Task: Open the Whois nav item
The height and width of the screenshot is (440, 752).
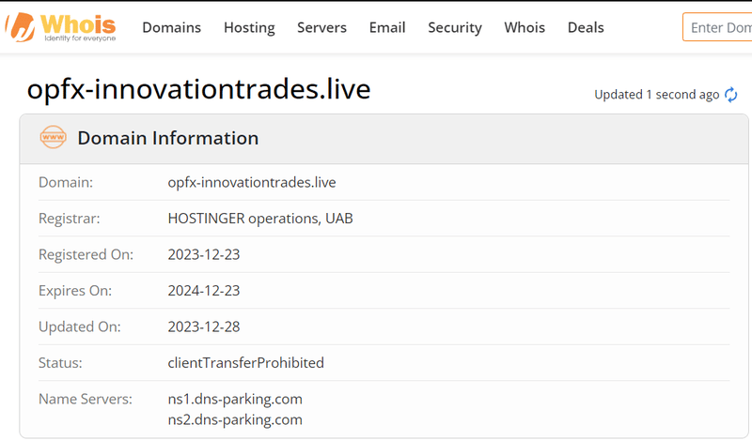Action: point(525,27)
